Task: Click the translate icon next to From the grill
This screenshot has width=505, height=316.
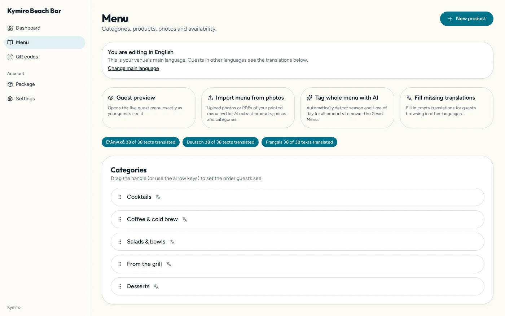Action: (169, 264)
